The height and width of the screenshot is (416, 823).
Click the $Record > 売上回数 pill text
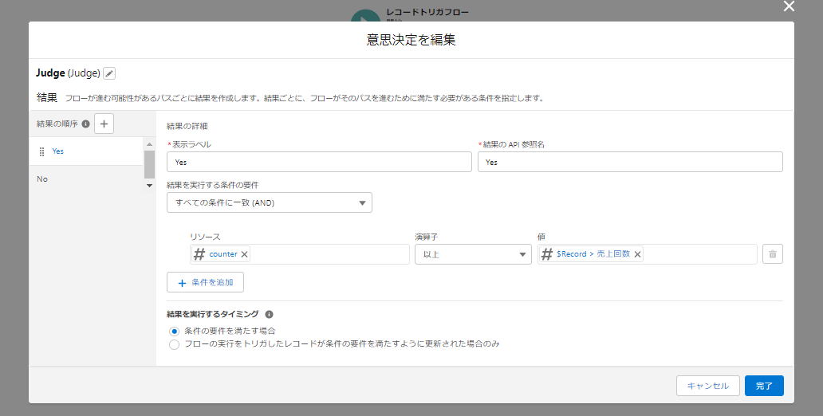click(593, 254)
